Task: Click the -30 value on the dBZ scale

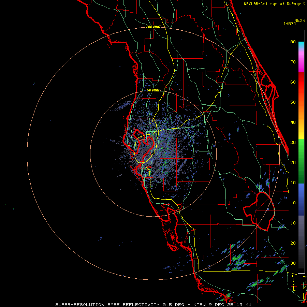Action: tap(292, 263)
